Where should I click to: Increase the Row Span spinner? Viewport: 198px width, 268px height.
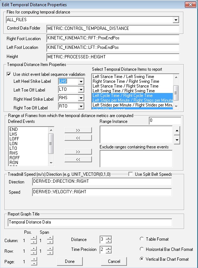point(50,248)
